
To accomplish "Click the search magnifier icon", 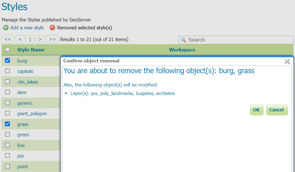I will pyautogui.click(x=183, y=40).
